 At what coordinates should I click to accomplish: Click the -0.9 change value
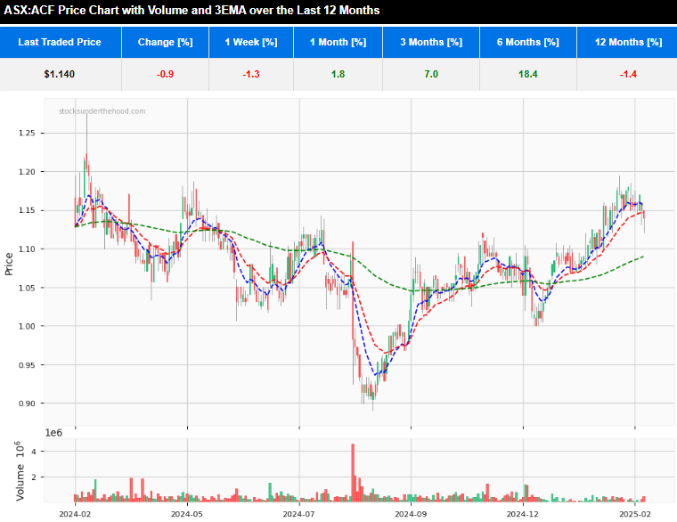point(166,74)
